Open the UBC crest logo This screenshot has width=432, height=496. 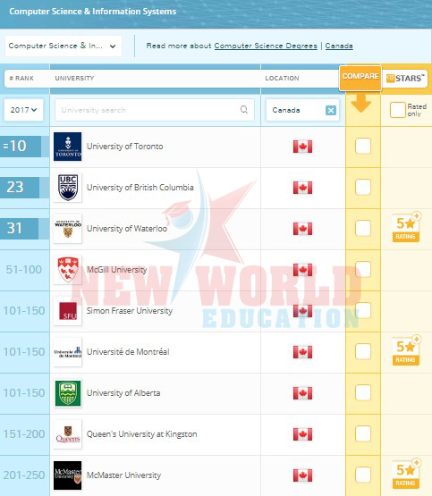[x=67, y=188]
